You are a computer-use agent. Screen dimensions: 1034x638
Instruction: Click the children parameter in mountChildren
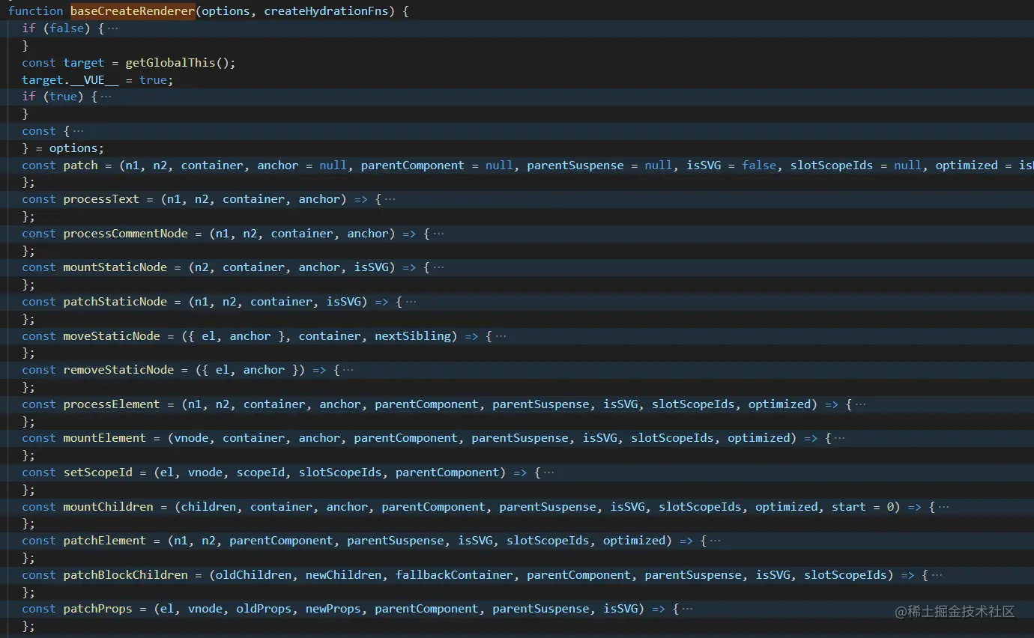(x=209, y=507)
